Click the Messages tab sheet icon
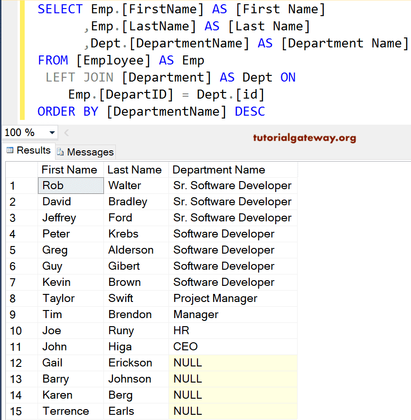This screenshot has width=411, height=420. pyautogui.click(x=61, y=152)
